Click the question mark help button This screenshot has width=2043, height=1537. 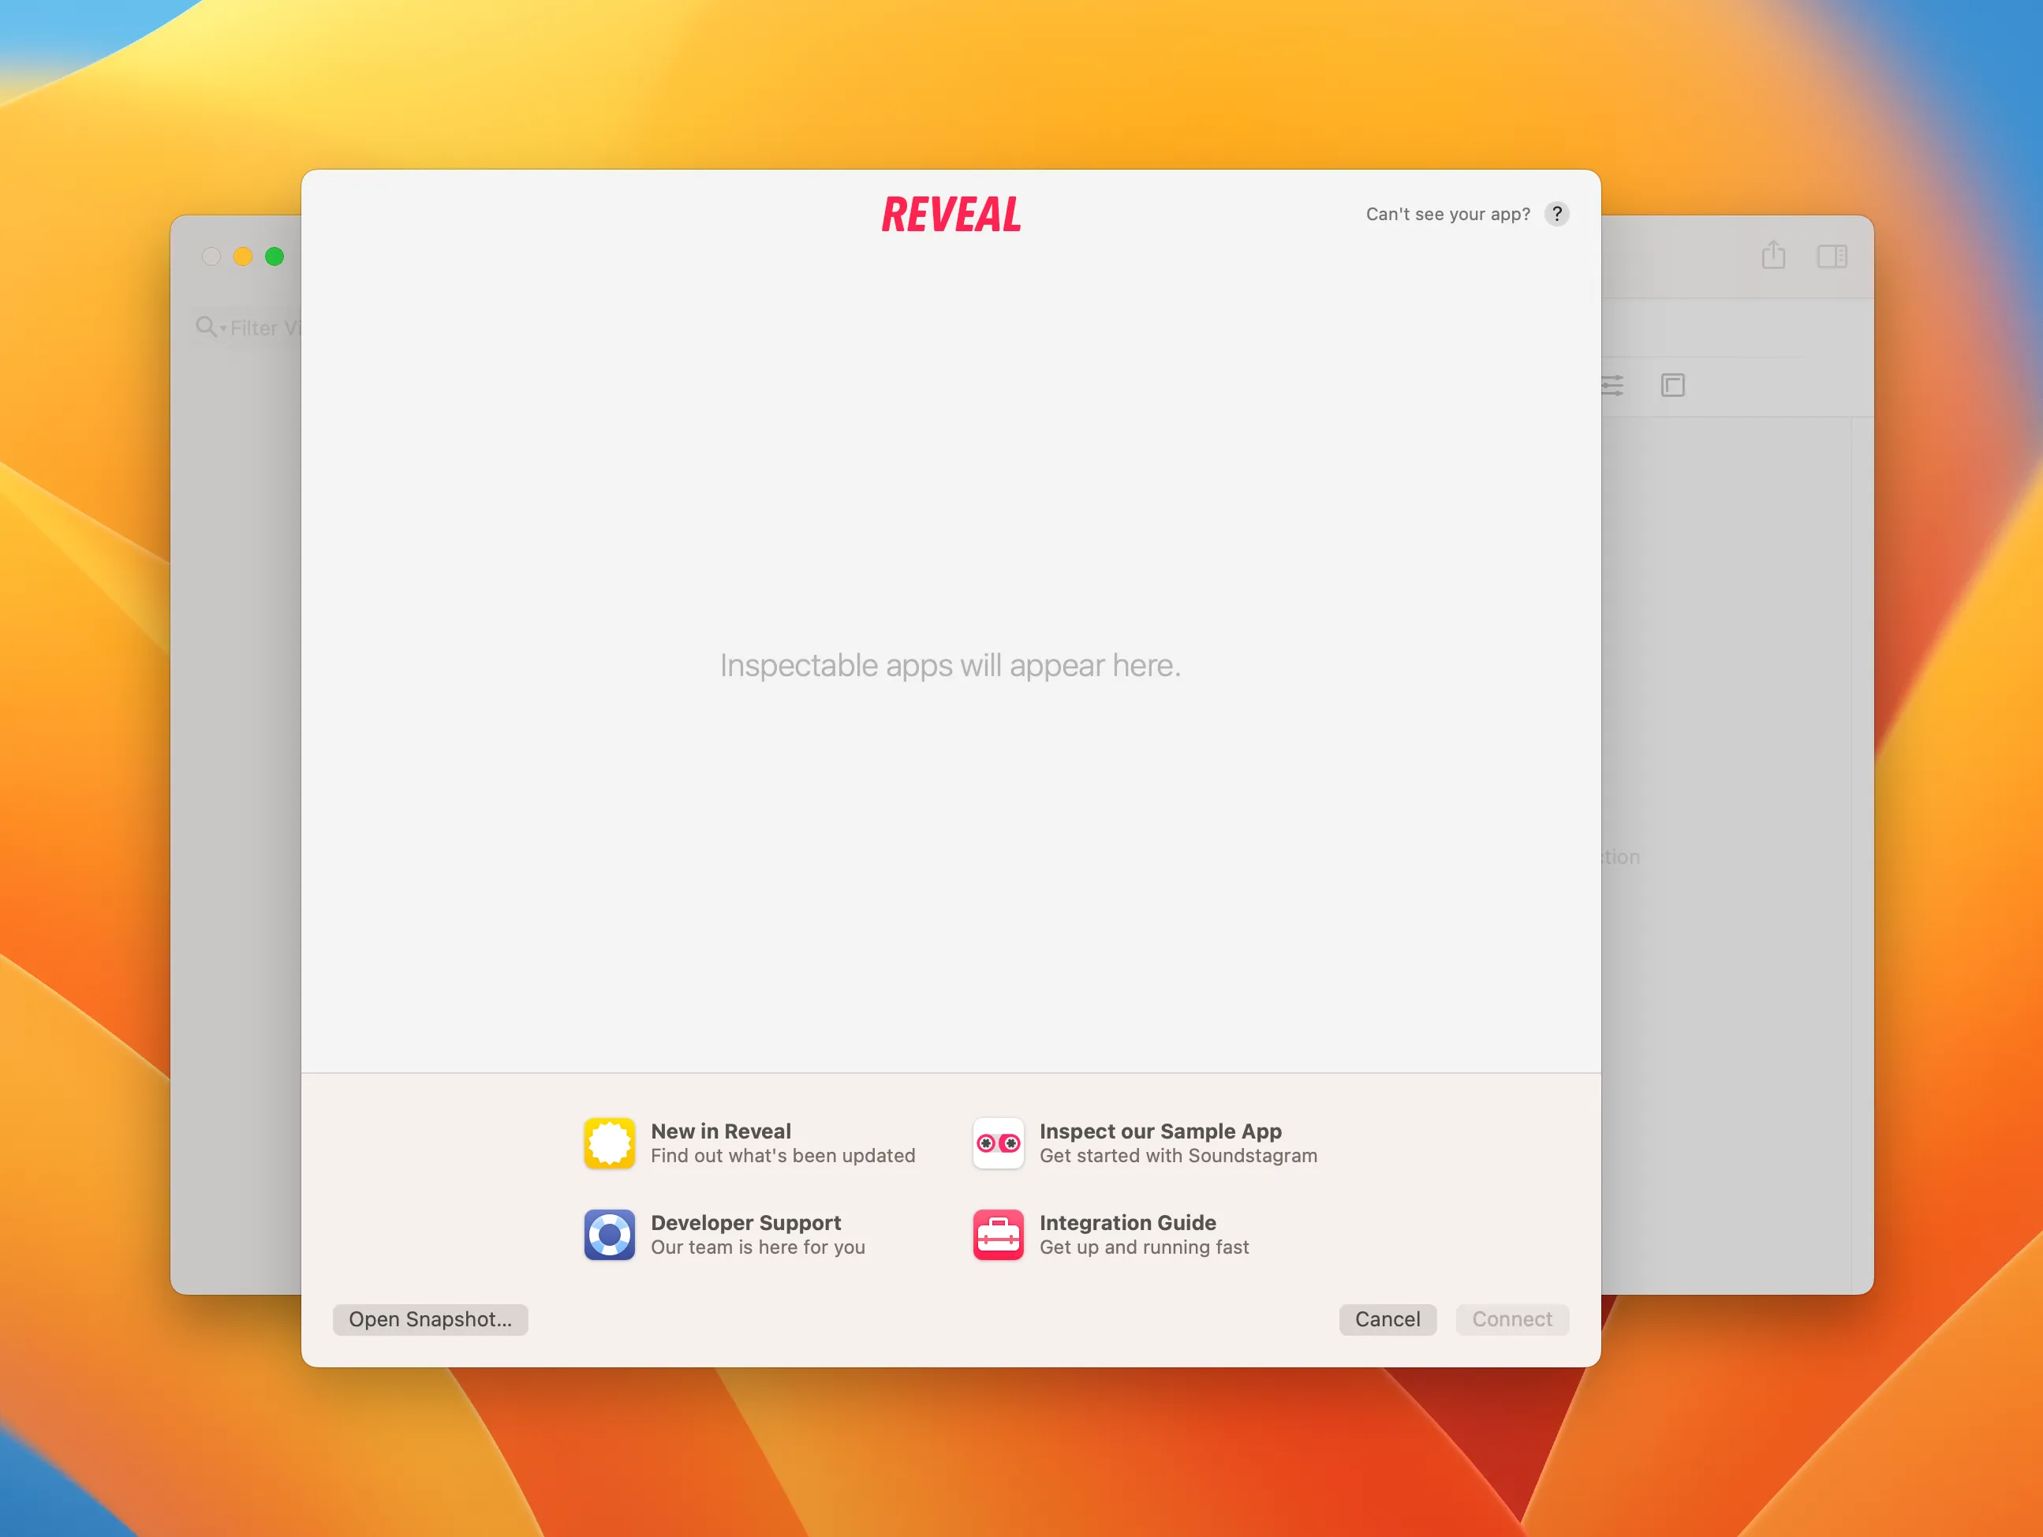1556,215
